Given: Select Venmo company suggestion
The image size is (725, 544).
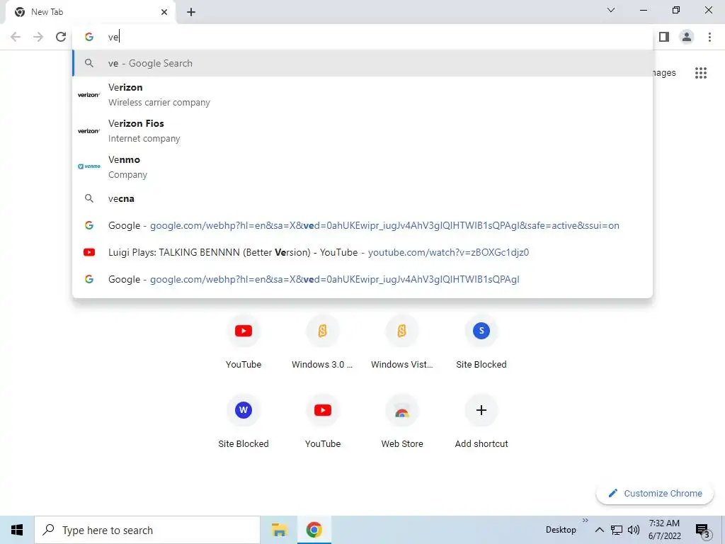Looking at the screenshot, I should click(x=362, y=167).
